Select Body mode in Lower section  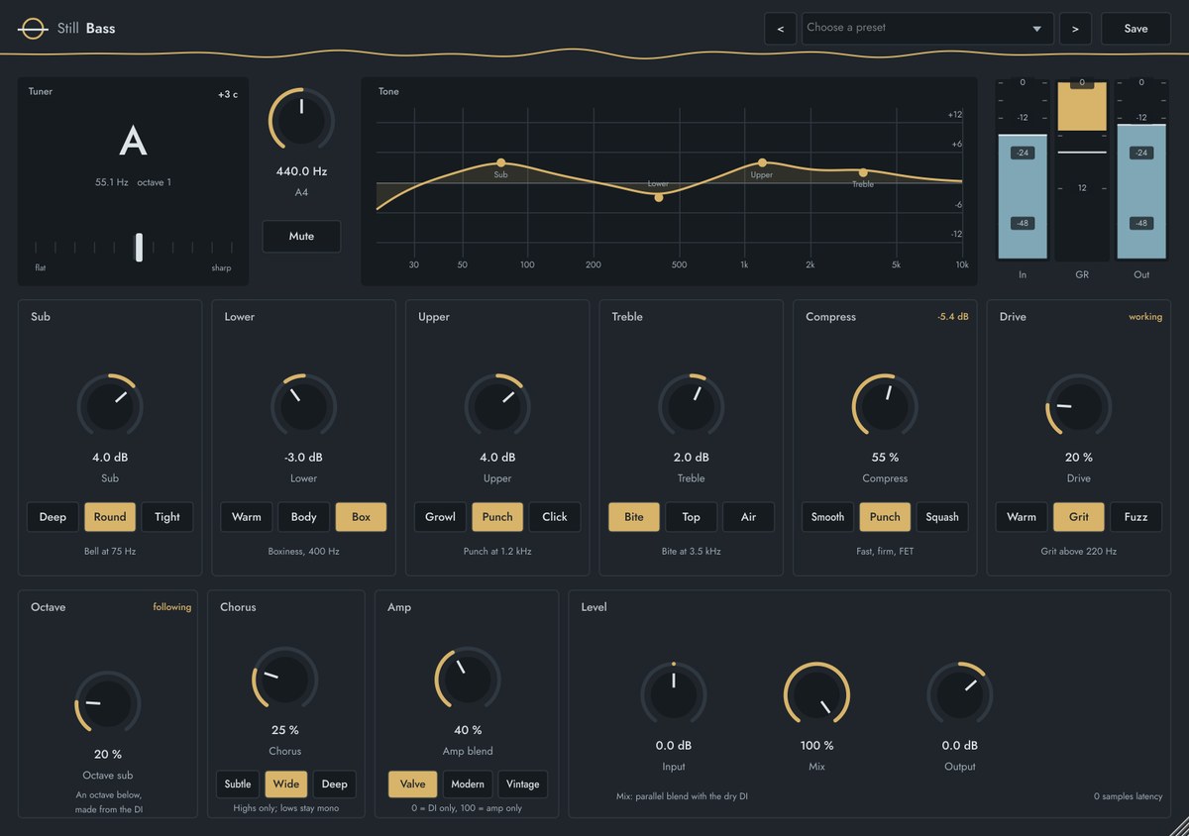click(304, 517)
